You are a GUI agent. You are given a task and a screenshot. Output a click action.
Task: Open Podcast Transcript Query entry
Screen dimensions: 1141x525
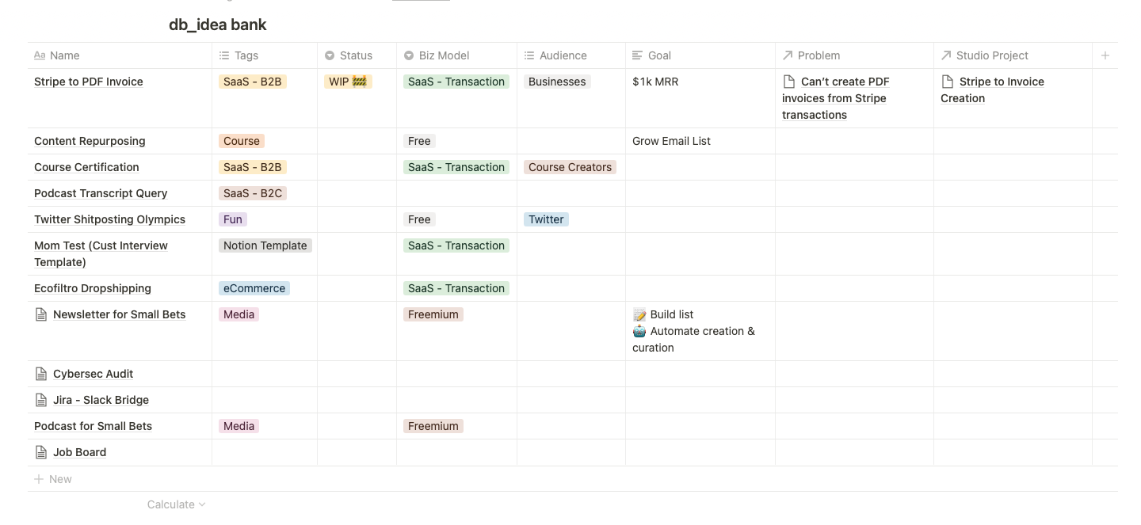[x=101, y=193]
